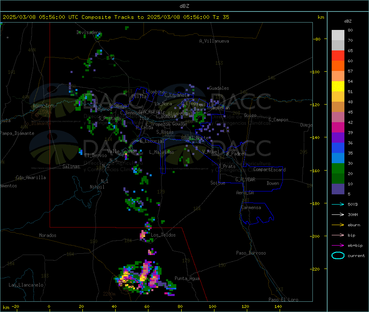Image resolution: width=369 pixels, height=312 pixels.
Task: Click the Morados place label
Action: pos(48,235)
